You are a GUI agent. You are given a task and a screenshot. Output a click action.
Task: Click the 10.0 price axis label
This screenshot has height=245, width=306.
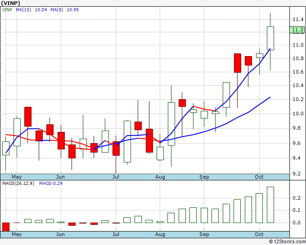tap(298, 114)
